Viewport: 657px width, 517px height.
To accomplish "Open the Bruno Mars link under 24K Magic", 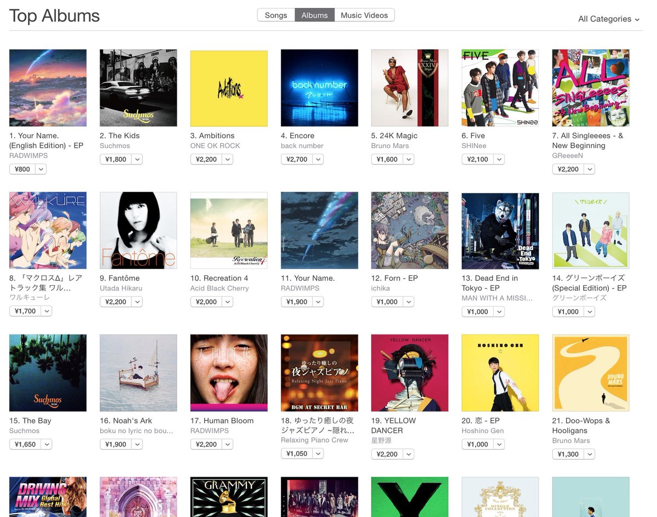I will (x=390, y=146).
